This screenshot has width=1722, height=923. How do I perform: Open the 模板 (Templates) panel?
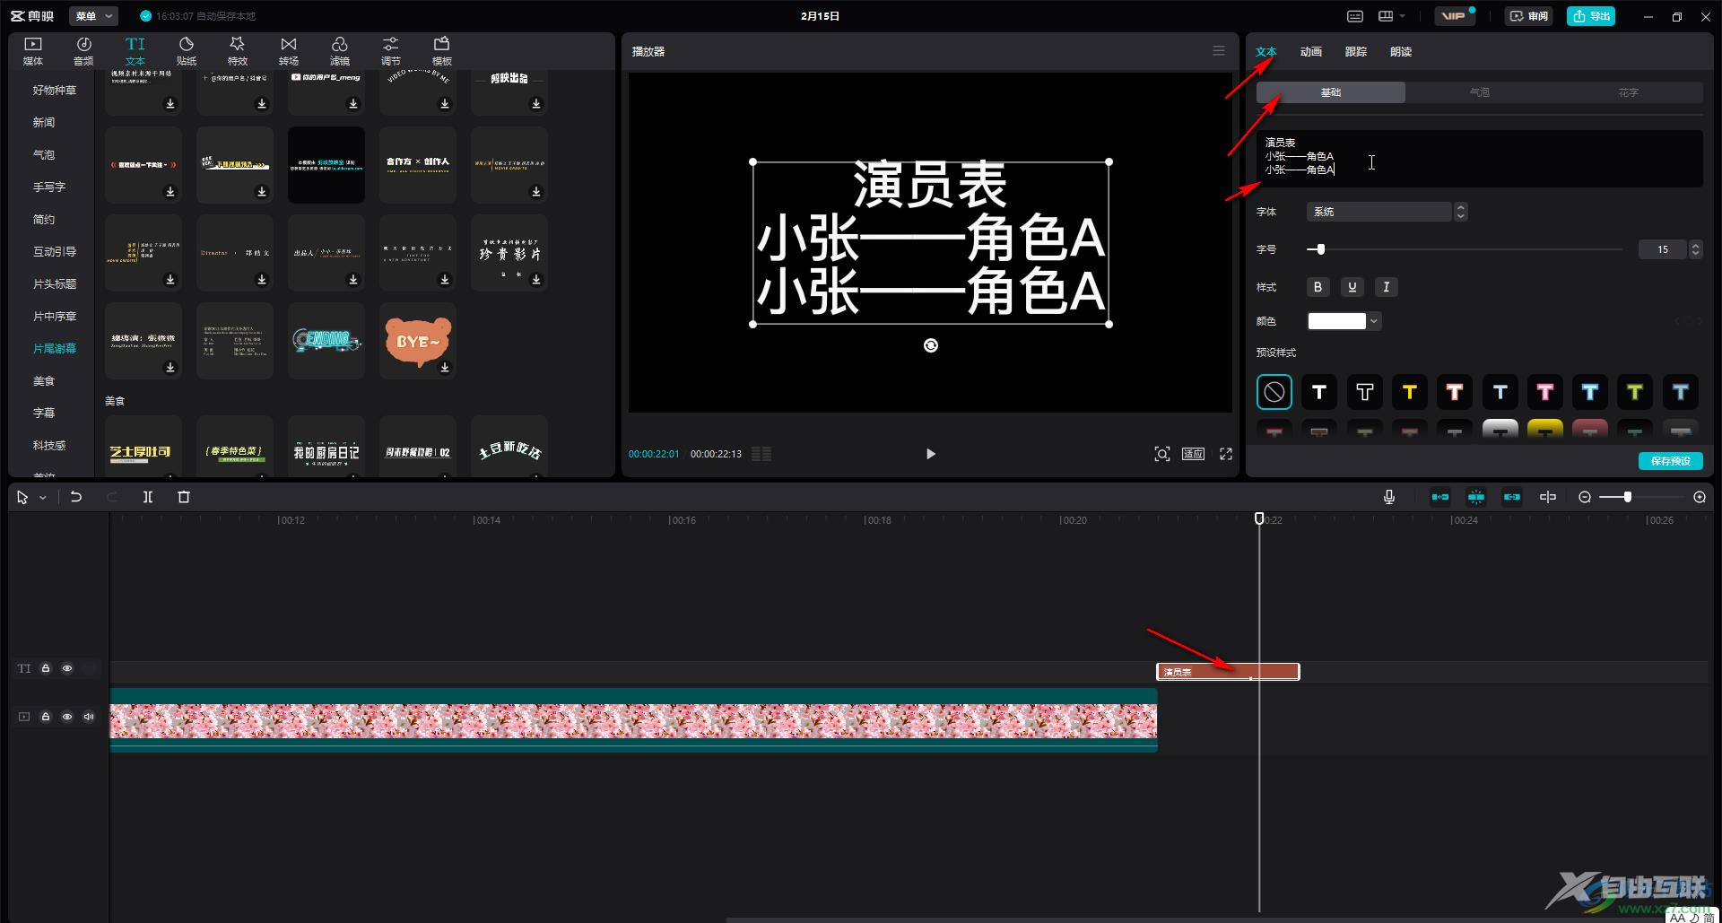(x=442, y=51)
